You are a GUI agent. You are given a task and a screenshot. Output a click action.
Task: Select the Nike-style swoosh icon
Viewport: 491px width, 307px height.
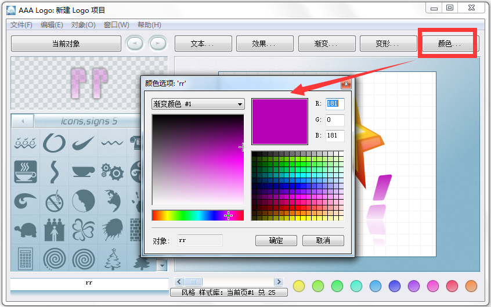tap(84, 143)
